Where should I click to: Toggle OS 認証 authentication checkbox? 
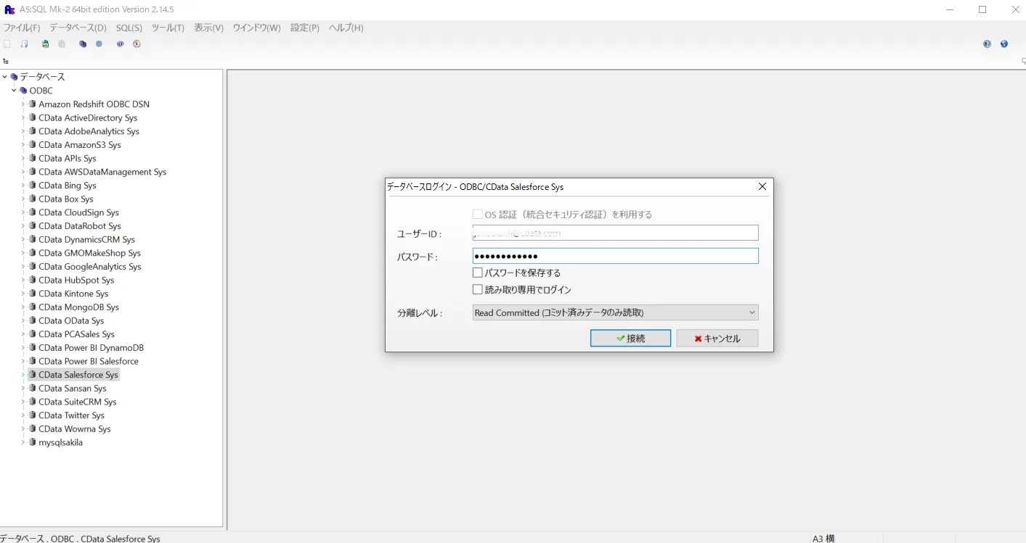(478, 214)
